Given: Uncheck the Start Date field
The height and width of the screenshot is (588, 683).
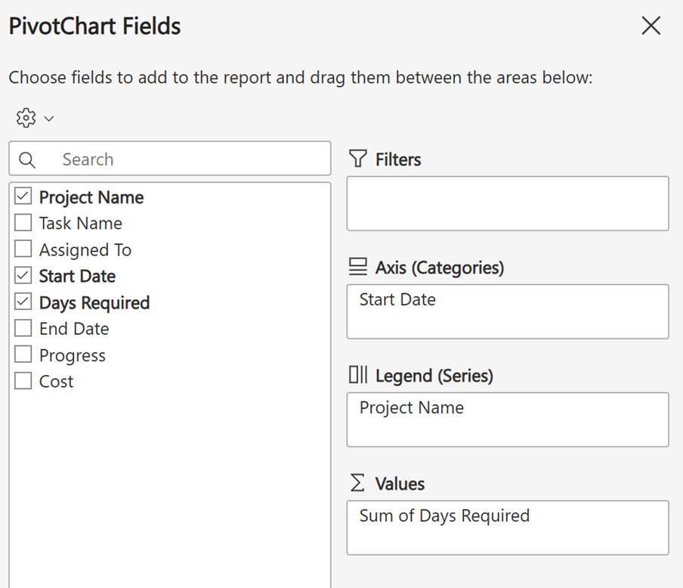Looking at the screenshot, I should coord(23,276).
